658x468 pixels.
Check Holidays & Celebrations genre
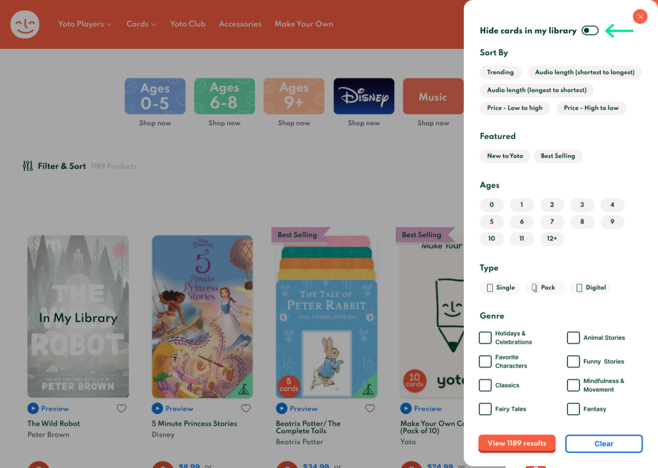pos(485,337)
